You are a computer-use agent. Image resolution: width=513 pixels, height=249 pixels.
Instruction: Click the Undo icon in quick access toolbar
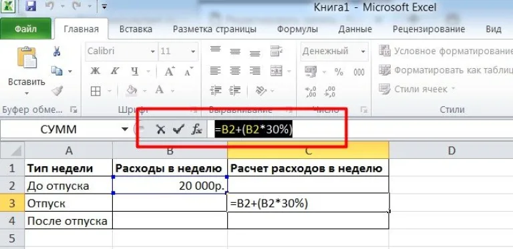[x=49, y=6]
